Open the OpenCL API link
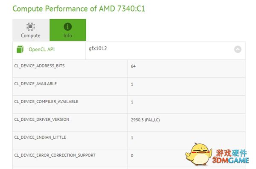Screen dimensions: 256x169 pos(42,50)
